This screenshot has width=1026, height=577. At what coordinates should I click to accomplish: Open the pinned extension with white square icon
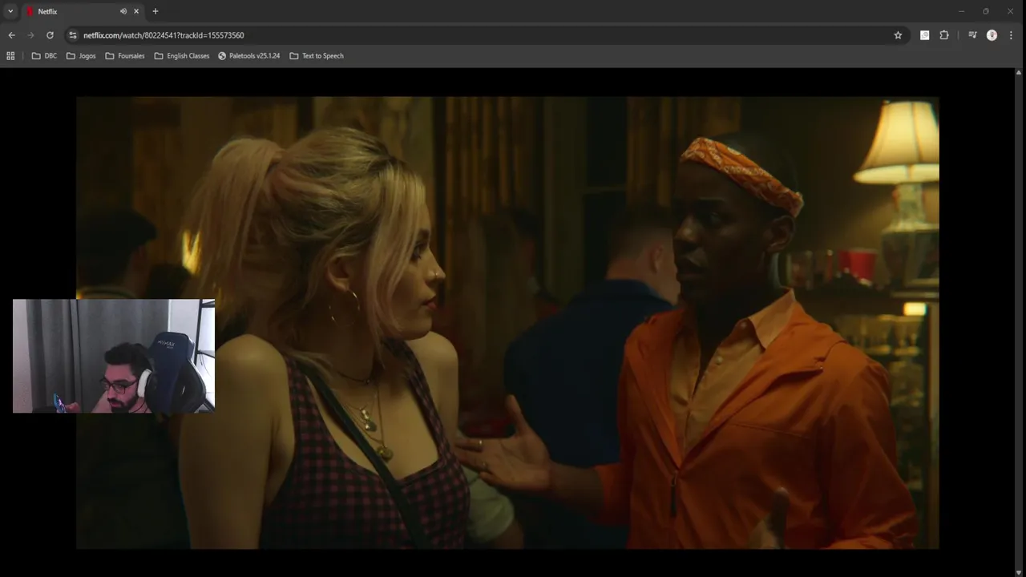click(924, 35)
